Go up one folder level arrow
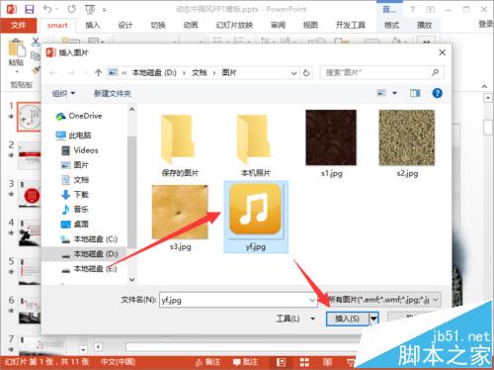 click(98, 72)
